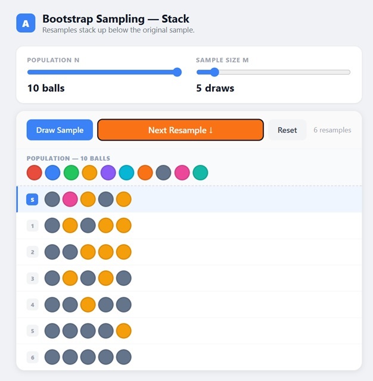Click the Population N slider handle
373x381 pixels.
click(x=177, y=72)
